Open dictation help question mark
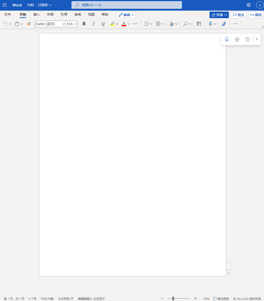This screenshot has width=264, height=301. tap(247, 39)
